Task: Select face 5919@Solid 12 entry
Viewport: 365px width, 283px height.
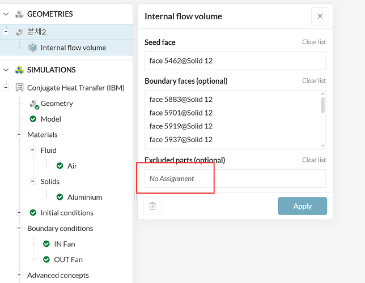Action: tap(181, 126)
